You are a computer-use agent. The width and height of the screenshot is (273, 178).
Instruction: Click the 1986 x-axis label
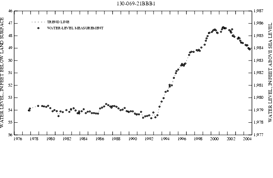(x=100, y=139)
